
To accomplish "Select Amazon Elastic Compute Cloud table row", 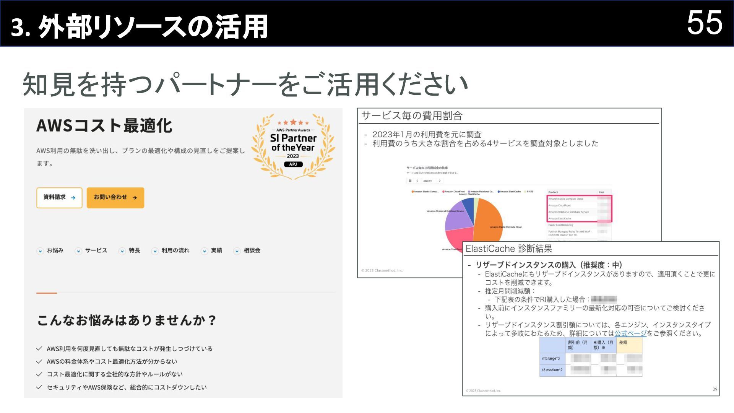I will [x=579, y=199].
